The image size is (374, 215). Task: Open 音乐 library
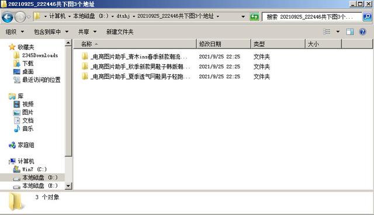[28, 129]
